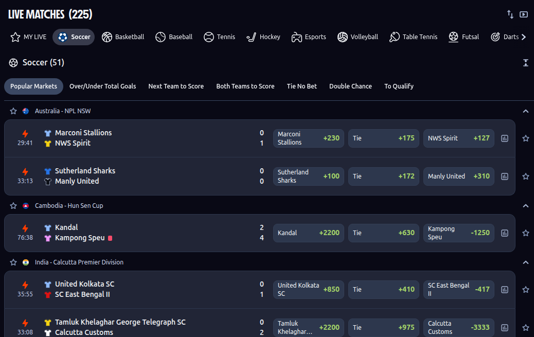
Task: Bet on Marconi Stallions at +230
Action: click(x=309, y=138)
